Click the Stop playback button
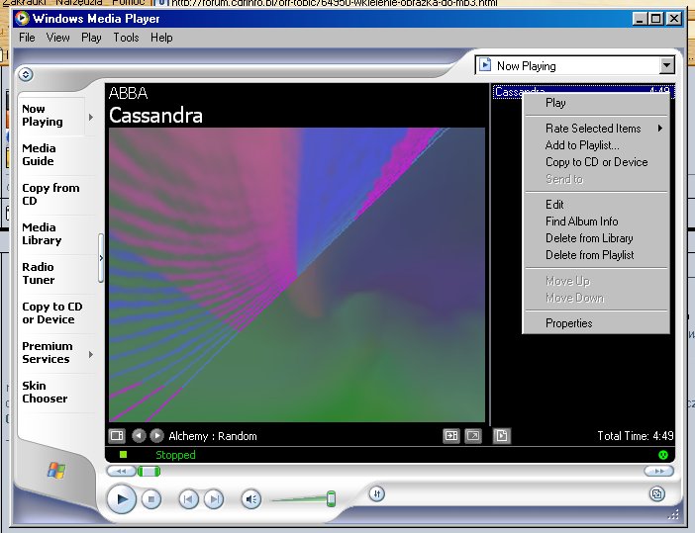 click(151, 499)
